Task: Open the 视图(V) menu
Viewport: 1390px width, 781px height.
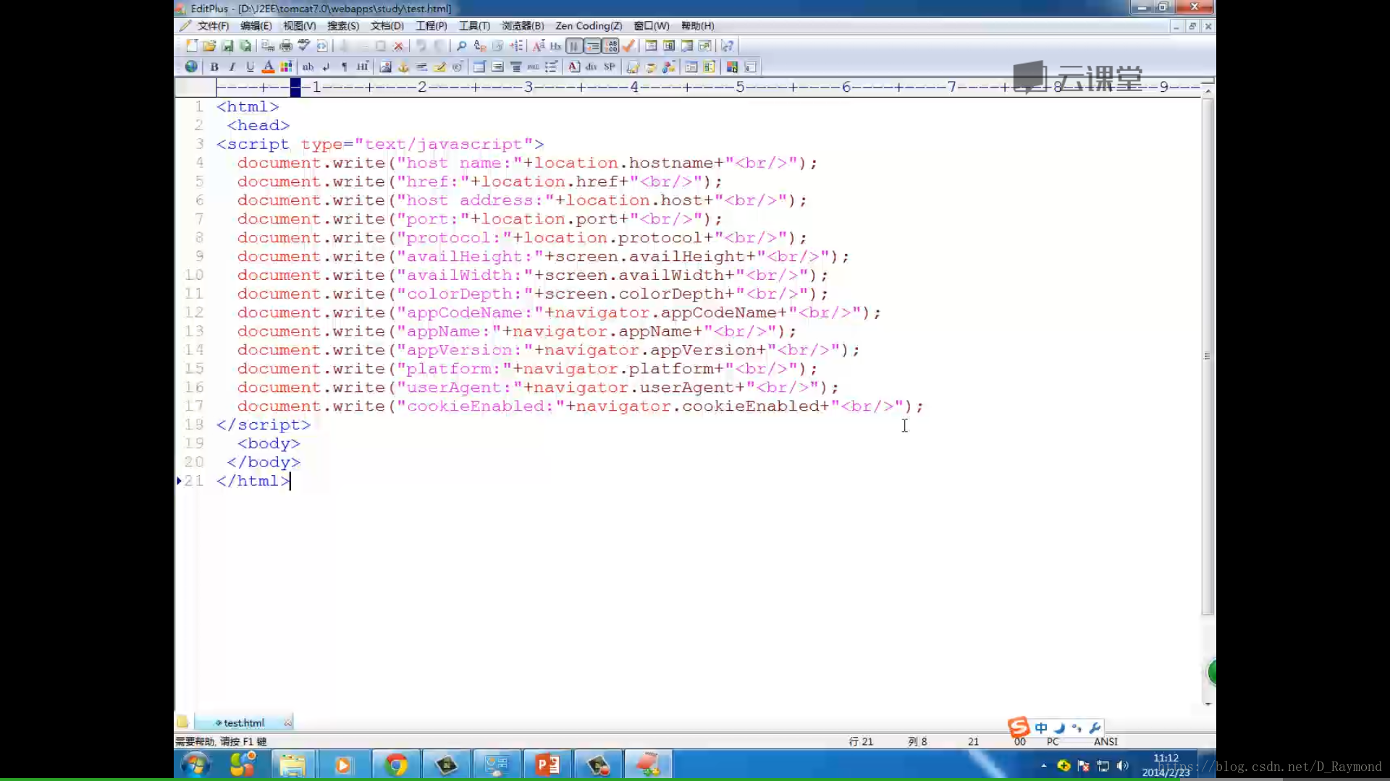Action: pyautogui.click(x=299, y=25)
